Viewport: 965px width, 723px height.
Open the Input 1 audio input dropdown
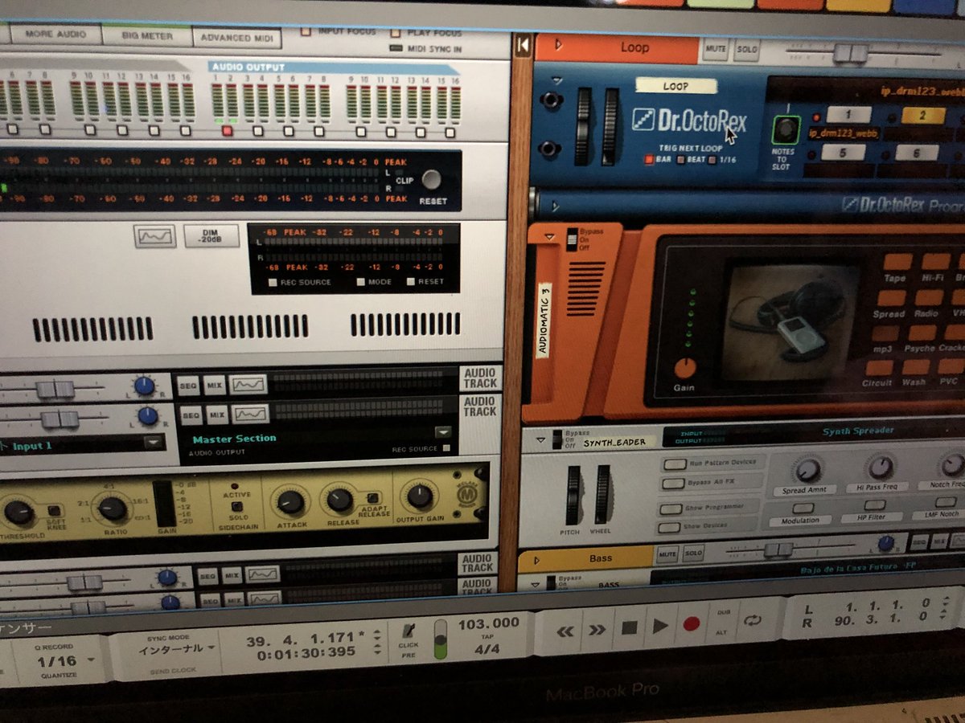(153, 443)
